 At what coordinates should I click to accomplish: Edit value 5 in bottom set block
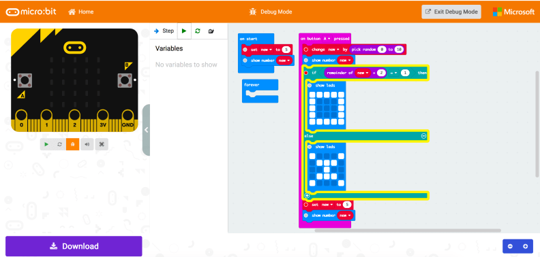tap(347, 205)
